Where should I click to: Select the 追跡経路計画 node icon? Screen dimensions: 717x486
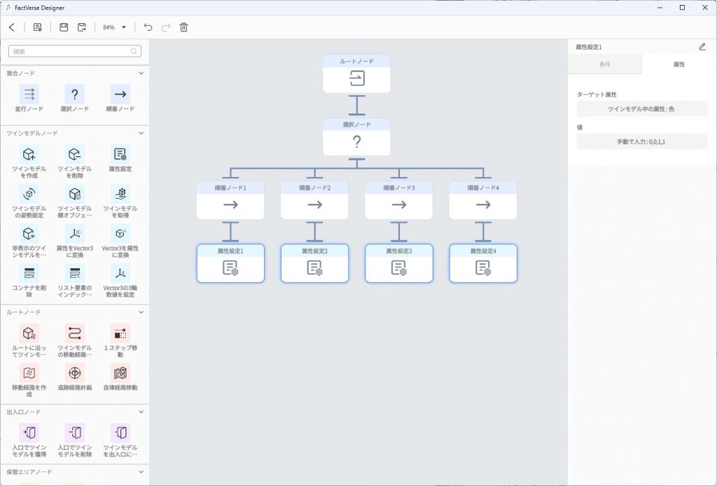pos(75,373)
